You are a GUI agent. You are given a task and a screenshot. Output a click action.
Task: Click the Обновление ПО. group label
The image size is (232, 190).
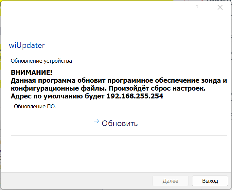pos(35,106)
